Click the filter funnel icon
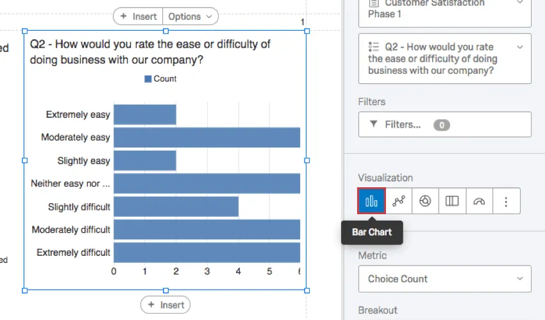545x320 pixels. [x=374, y=124]
